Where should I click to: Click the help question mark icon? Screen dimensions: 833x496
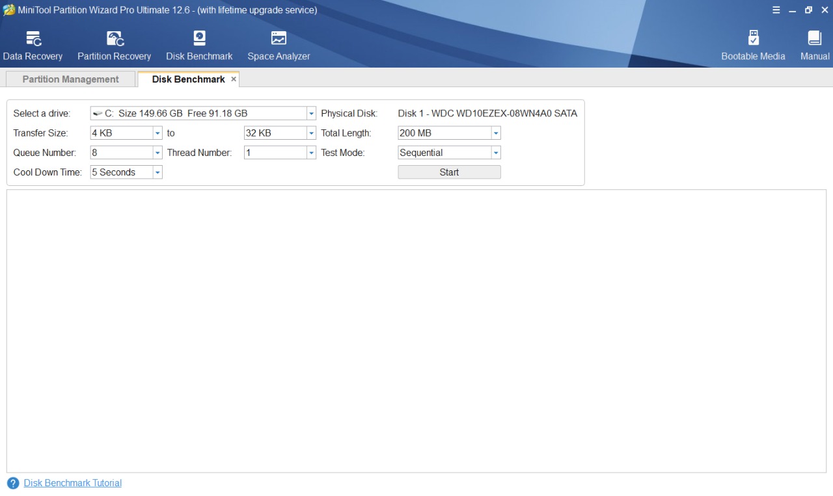pyautogui.click(x=13, y=483)
